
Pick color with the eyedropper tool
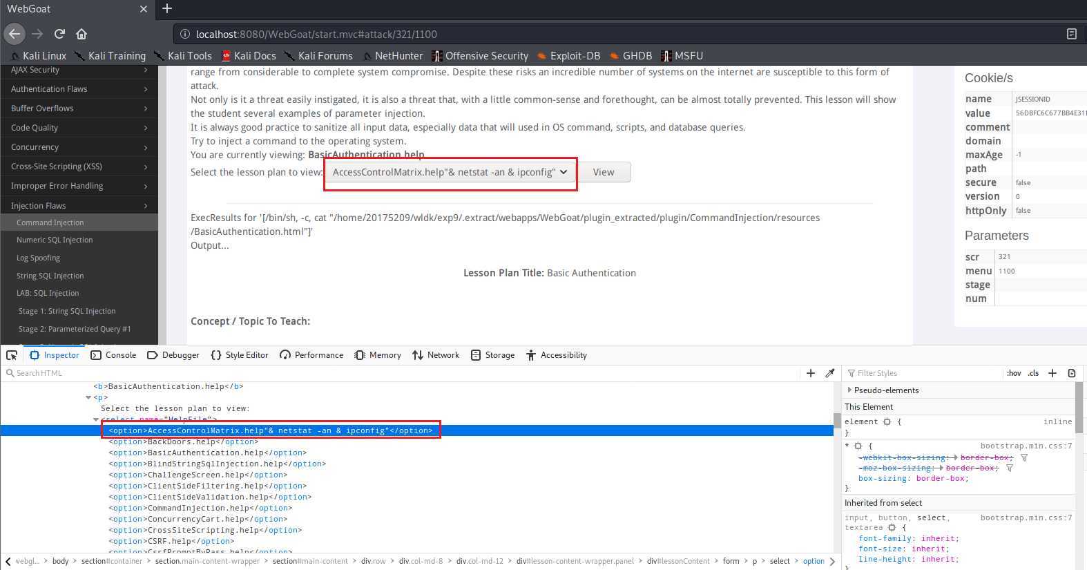tap(830, 373)
